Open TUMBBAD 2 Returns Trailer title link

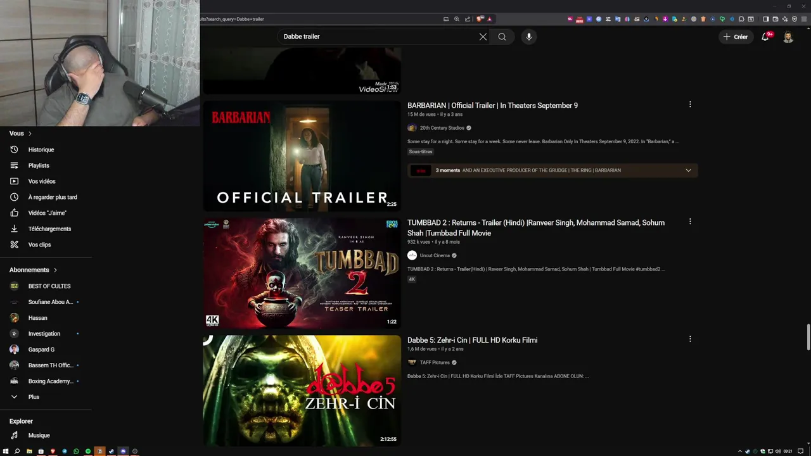click(x=536, y=228)
